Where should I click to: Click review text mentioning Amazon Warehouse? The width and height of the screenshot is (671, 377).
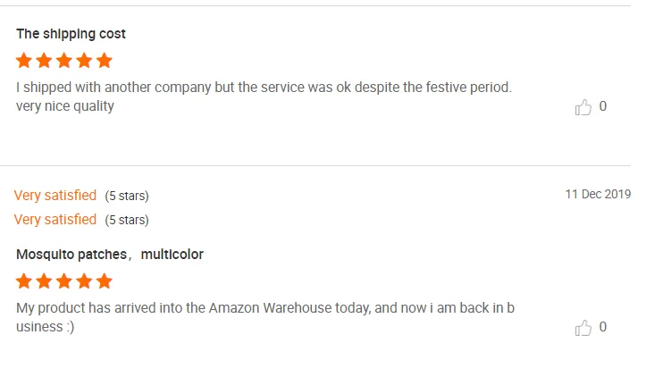265,308
